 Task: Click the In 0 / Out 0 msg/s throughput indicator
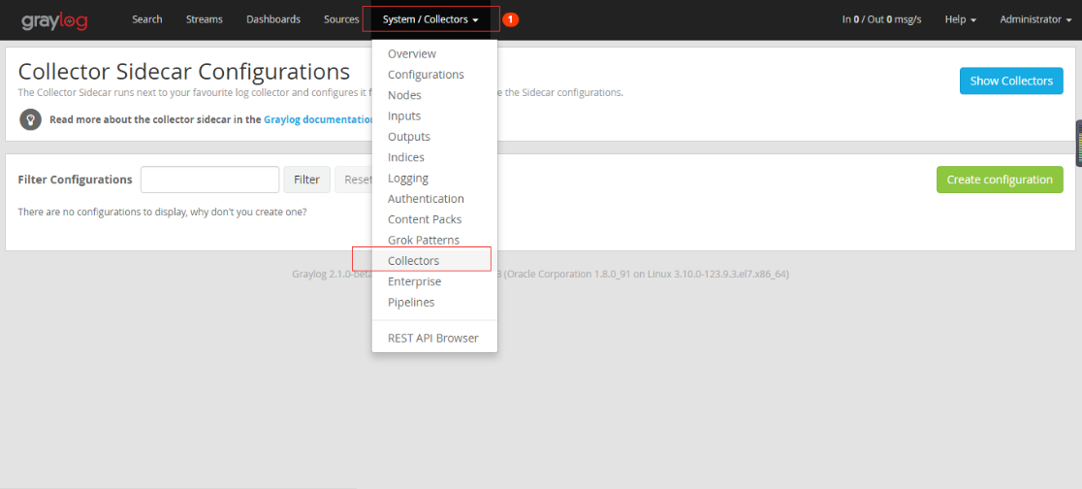(882, 20)
